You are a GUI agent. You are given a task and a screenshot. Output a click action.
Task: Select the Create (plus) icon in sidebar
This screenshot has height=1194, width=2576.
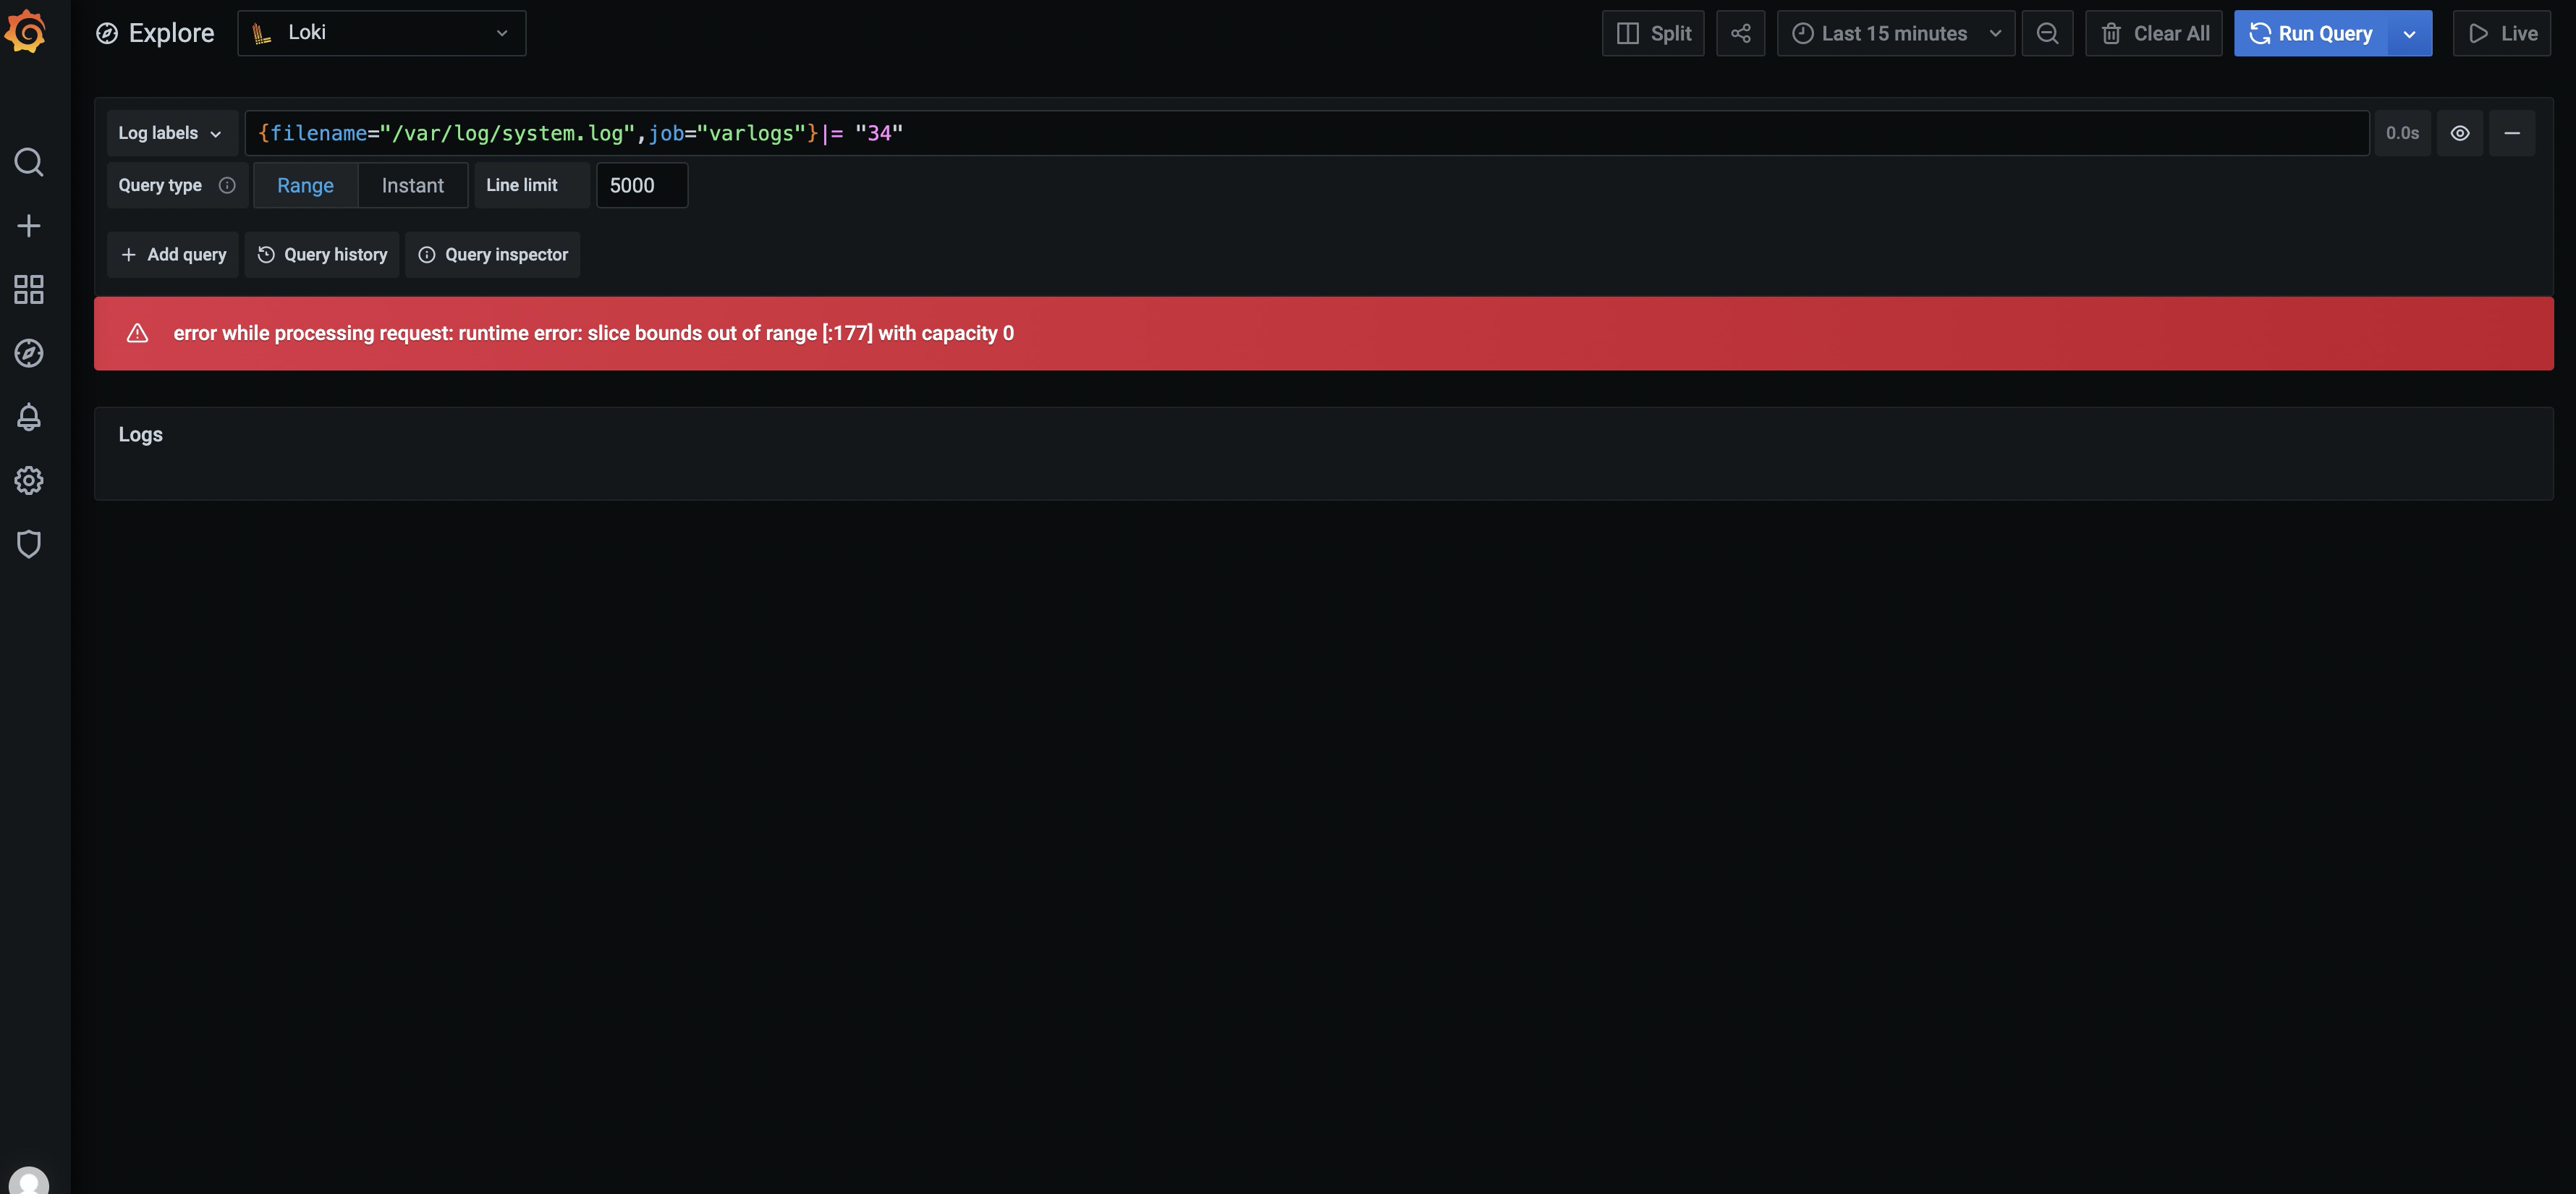(x=29, y=225)
